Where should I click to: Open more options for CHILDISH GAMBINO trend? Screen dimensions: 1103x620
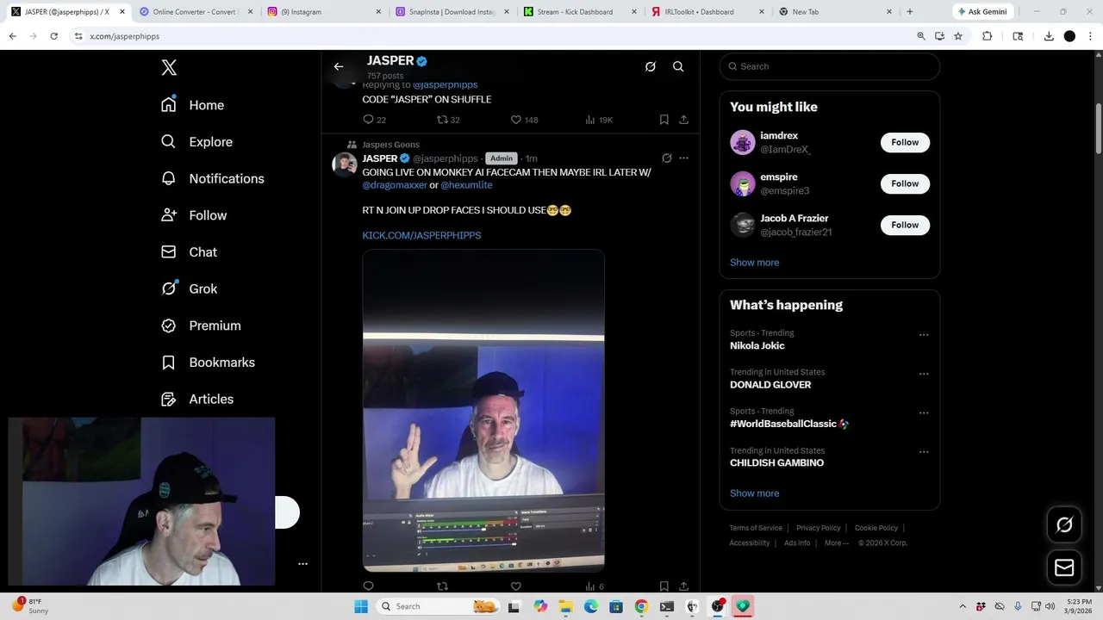point(924,452)
